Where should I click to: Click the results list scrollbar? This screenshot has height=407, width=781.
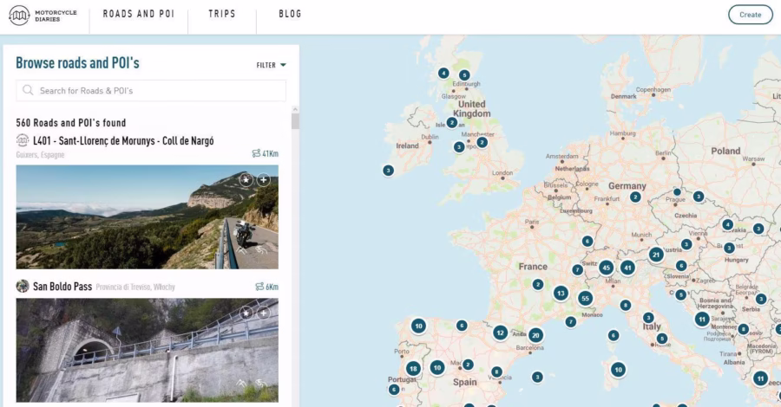point(295,121)
